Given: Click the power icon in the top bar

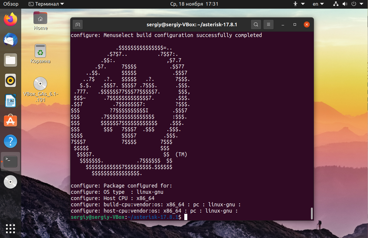Looking at the screenshot, I should 354,4.
